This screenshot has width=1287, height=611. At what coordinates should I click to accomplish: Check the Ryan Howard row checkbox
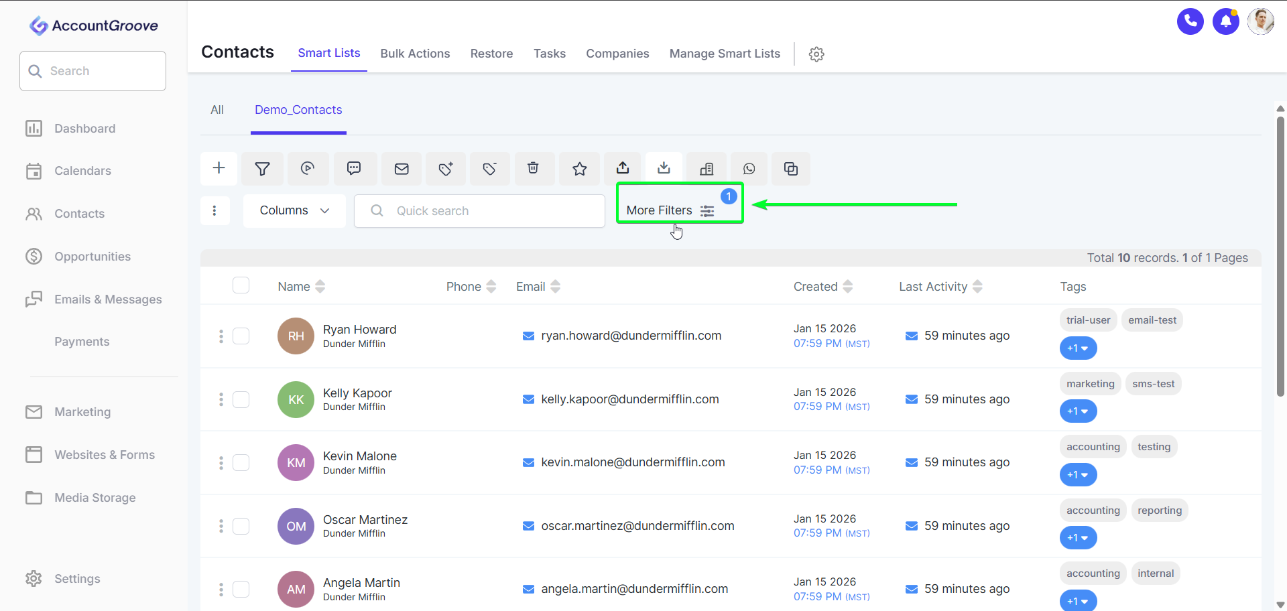pyautogui.click(x=241, y=336)
